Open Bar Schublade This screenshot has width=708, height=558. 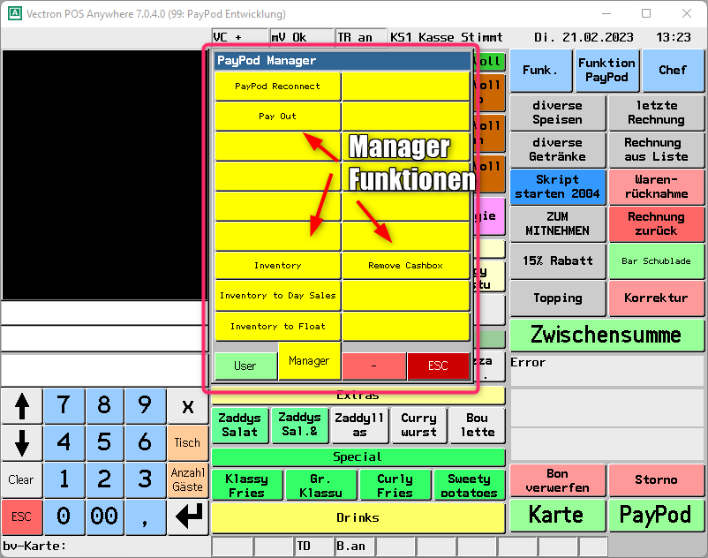click(x=656, y=261)
